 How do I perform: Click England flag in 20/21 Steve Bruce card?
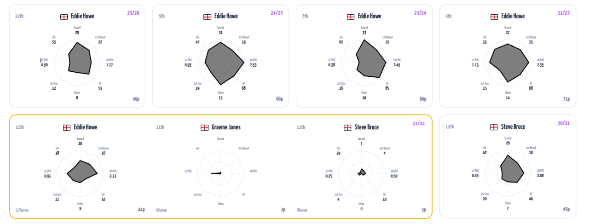pos(494,127)
